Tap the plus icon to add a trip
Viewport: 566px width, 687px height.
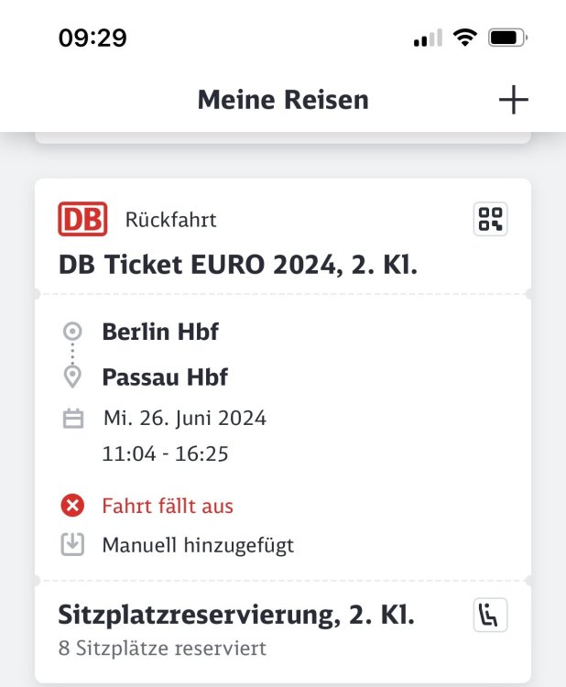click(x=513, y=100)
